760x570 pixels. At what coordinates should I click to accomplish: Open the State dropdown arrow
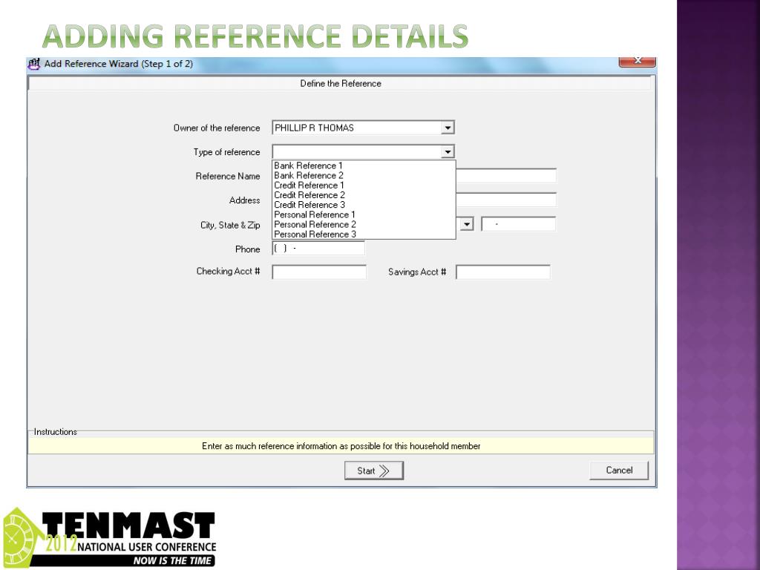[467, 224]
